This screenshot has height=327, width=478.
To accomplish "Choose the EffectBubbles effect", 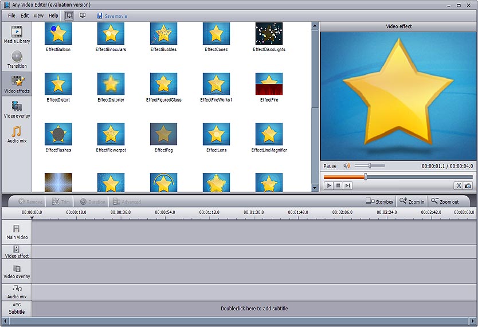I will tap(164, 33).
